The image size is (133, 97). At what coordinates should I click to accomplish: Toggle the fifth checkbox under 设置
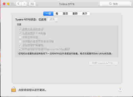(x=20, y=45)
